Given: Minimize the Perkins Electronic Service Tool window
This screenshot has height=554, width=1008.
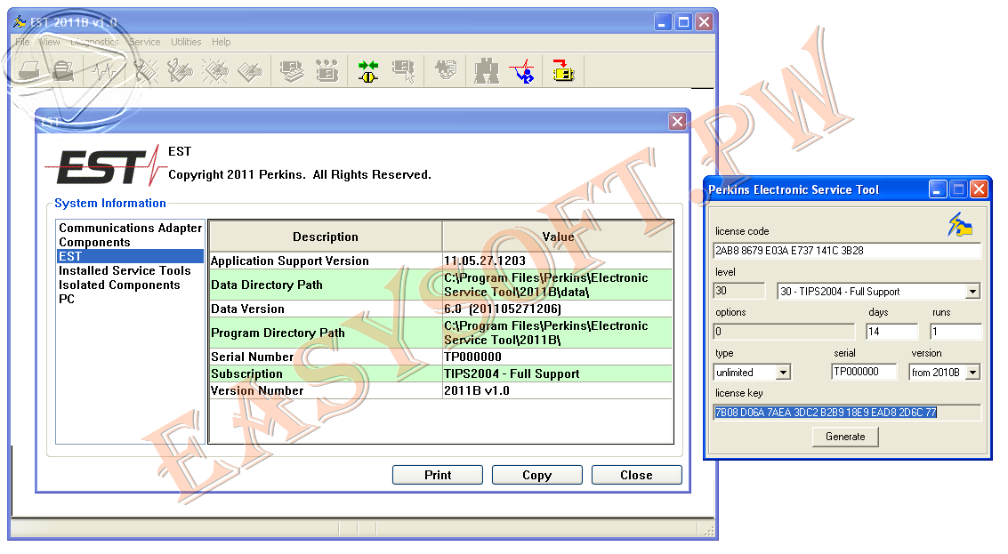Looking at the screenshot, I should (x=938, y=189).
